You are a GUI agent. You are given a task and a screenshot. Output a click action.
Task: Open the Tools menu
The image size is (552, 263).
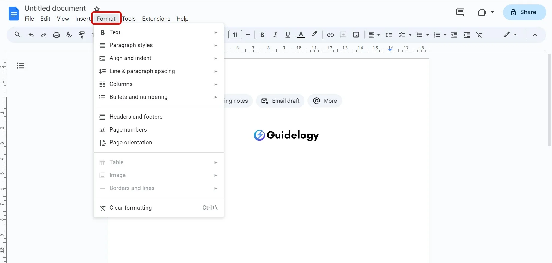click(129, 19)
